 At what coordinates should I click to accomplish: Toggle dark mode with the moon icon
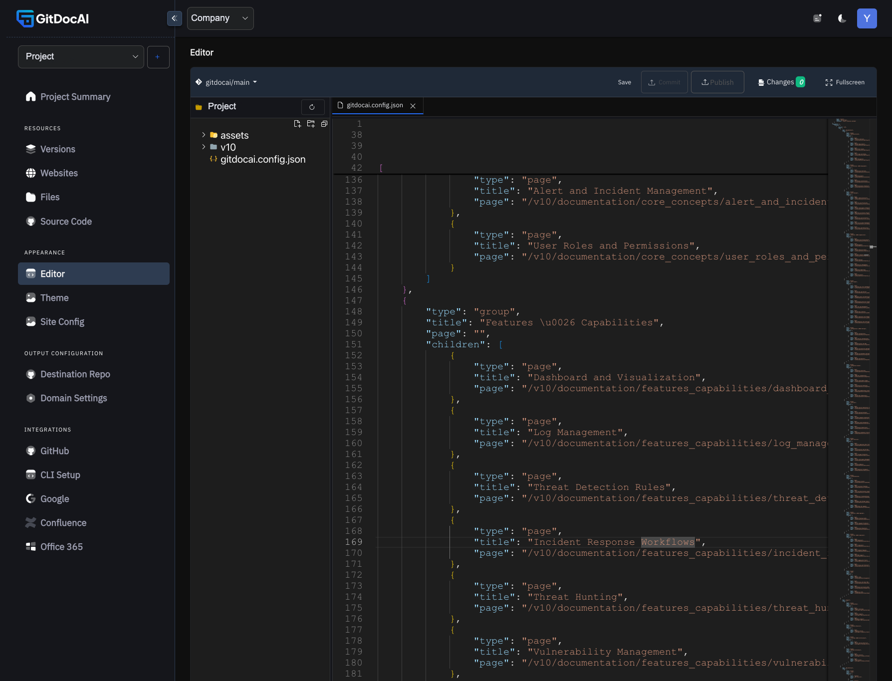coord(842,18)
